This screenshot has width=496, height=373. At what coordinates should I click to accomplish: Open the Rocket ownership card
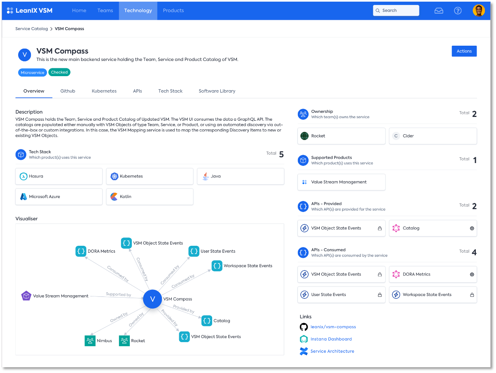[x=342, y=136]
